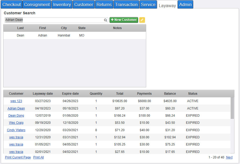Open the wes 123 customer link
The height and width of the screenshot is (164, 240).
[x=16, y=101]
